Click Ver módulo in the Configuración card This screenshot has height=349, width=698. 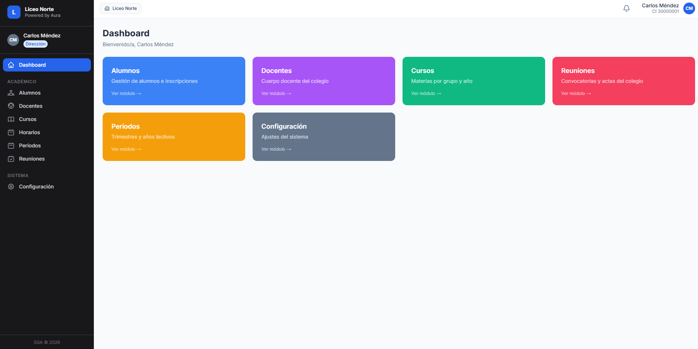pos(276,149)
